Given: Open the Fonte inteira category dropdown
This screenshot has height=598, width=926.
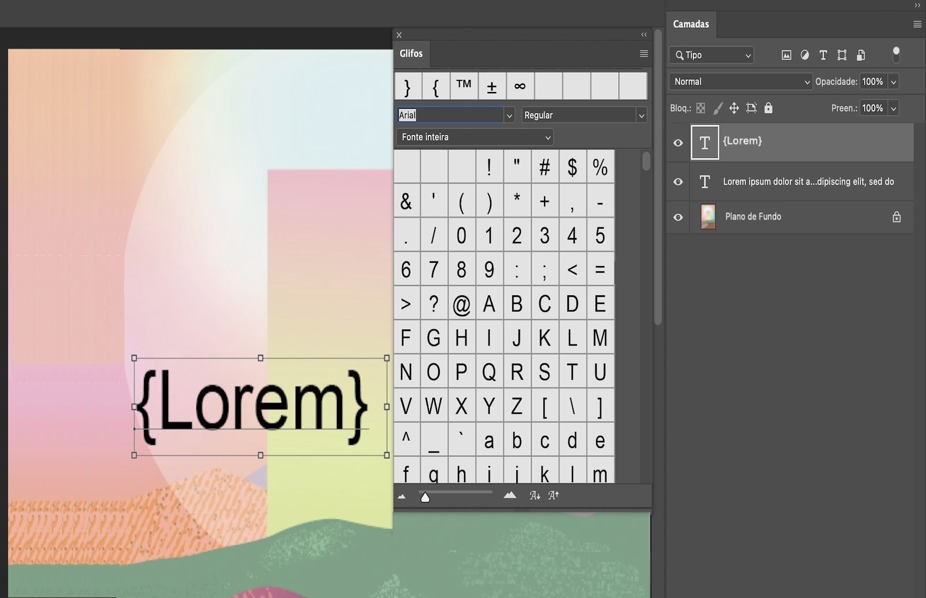Looking at the screenshot, I should click(x=475, y=137).
